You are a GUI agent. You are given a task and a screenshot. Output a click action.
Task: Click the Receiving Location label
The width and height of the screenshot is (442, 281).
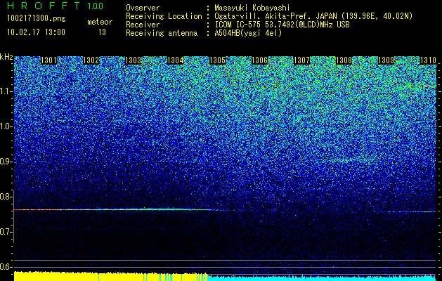164,16
